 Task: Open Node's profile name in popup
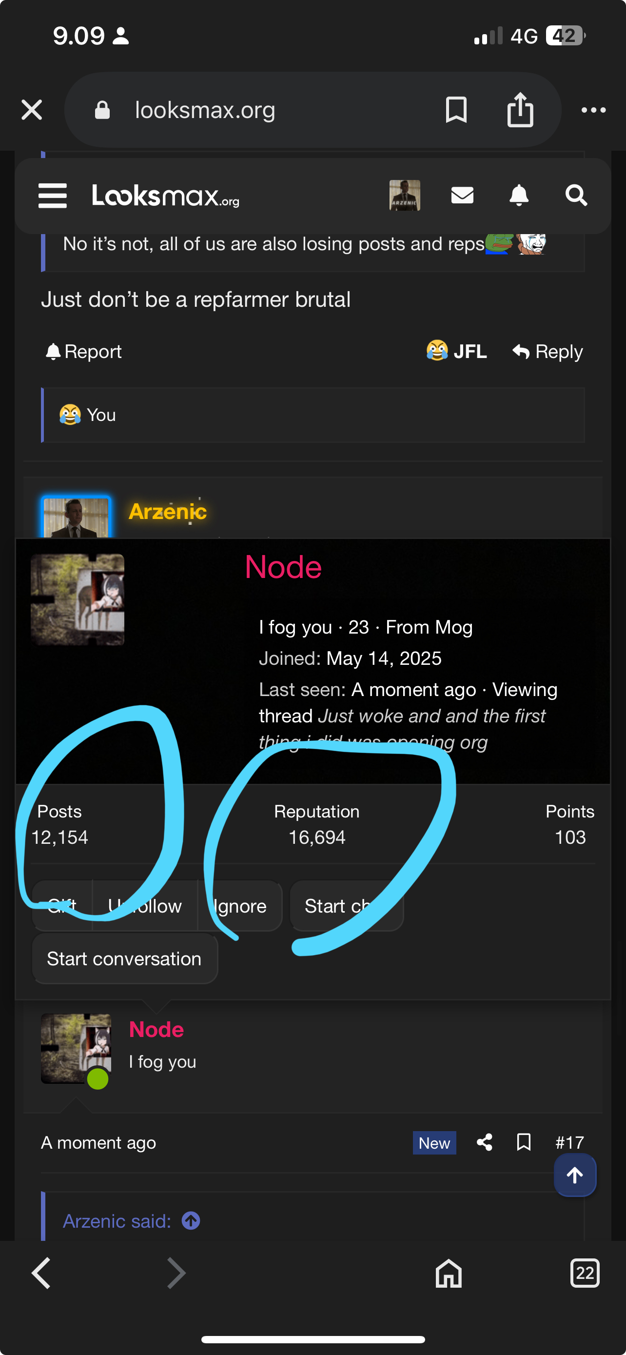click(x=283, y=567)
